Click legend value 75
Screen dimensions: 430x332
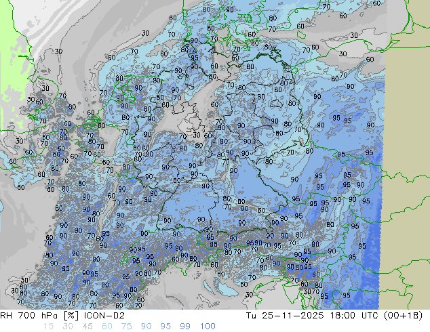coord(126,327)
